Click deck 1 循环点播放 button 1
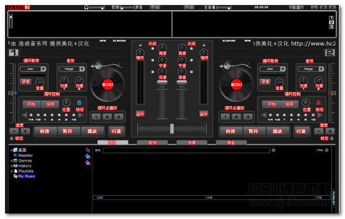Image resolution: width=345 pixels, height=219 pixels. [96, 117]
